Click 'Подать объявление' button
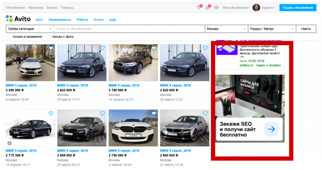The width and height of the screenshot is (322, 170). click(x=298, y=8)
